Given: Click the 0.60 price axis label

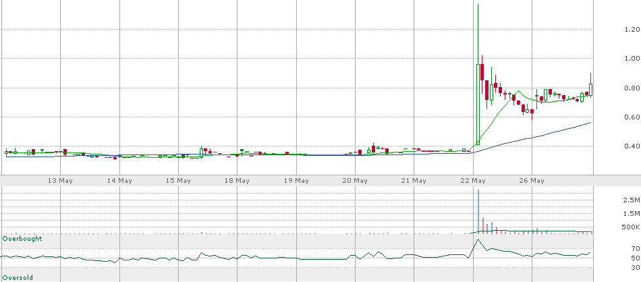Looking at the screenshot, I should coord(632,117).
